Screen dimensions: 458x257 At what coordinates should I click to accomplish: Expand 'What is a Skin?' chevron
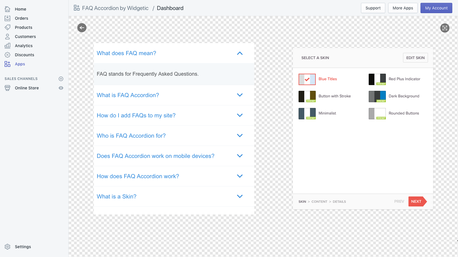pyautogui.click(x=240, y=196)
